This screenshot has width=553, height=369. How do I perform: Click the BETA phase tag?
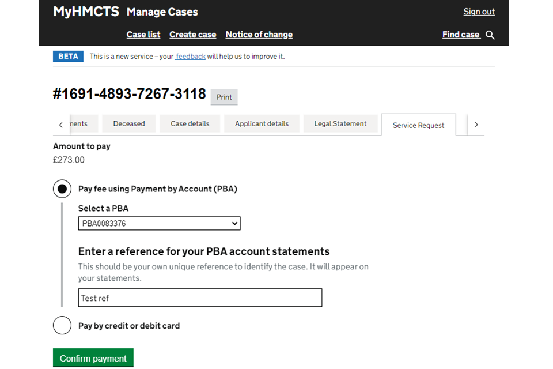(x=68, y=57)
